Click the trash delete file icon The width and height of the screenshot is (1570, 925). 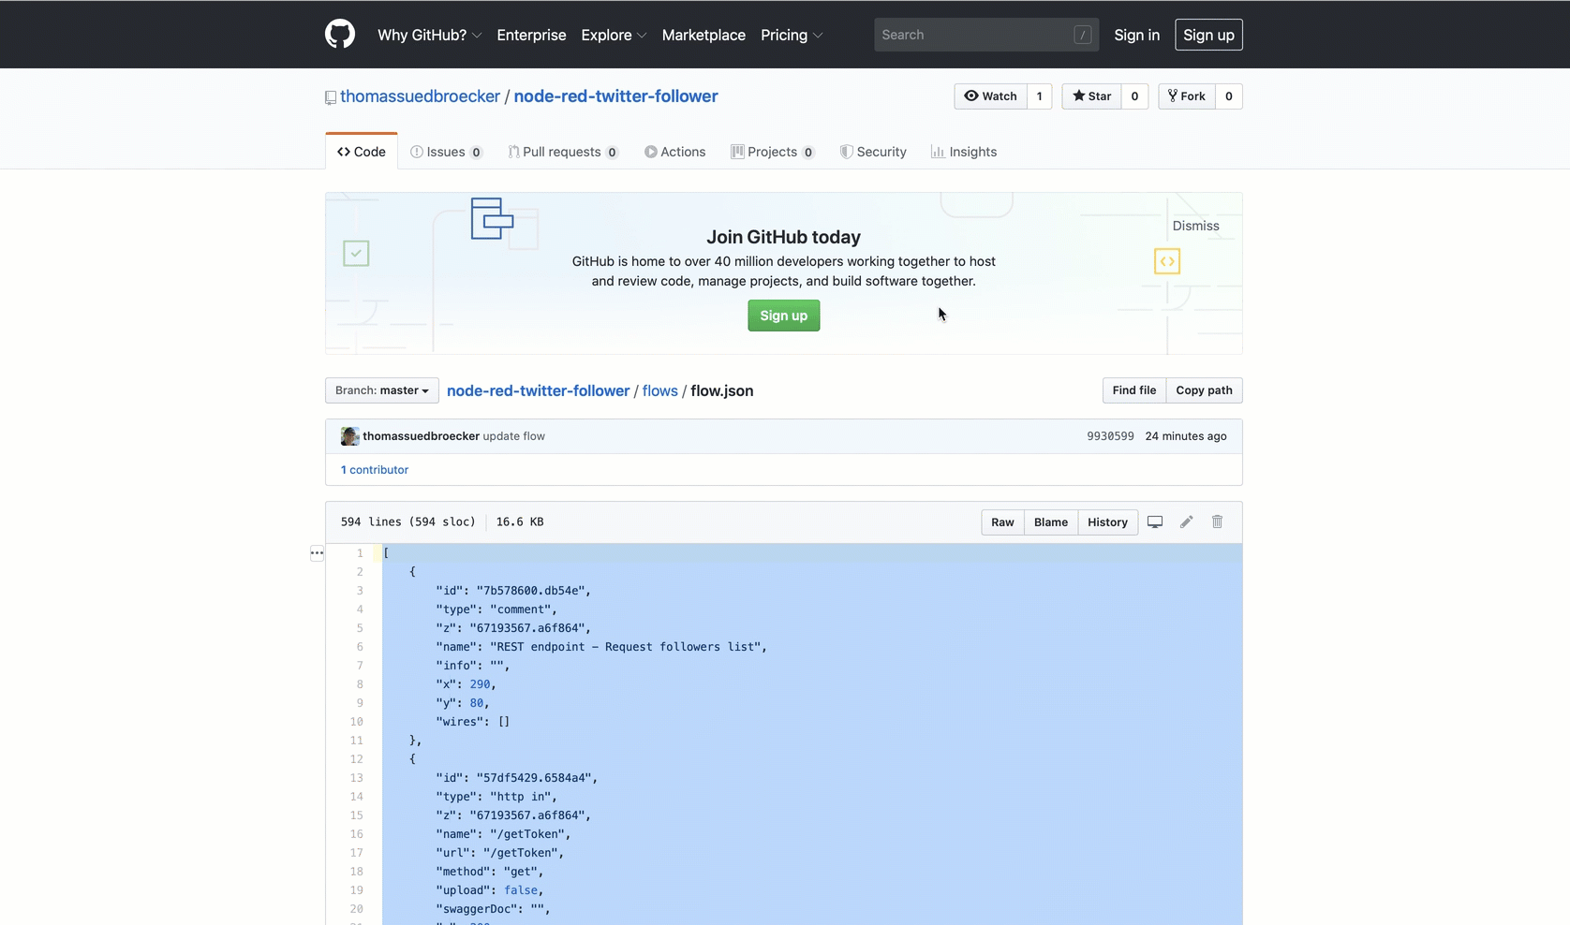(1217, 522)
